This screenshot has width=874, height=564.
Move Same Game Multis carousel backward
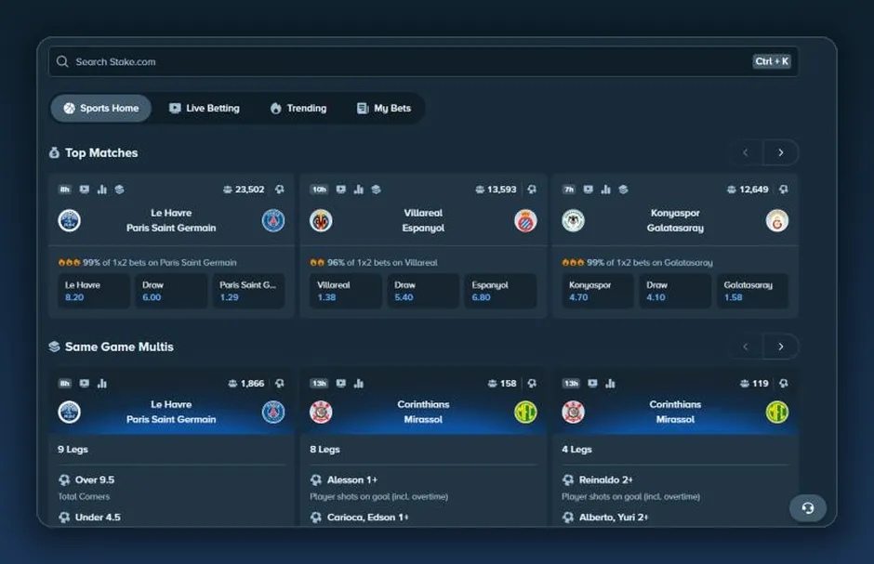coord(746,347)
